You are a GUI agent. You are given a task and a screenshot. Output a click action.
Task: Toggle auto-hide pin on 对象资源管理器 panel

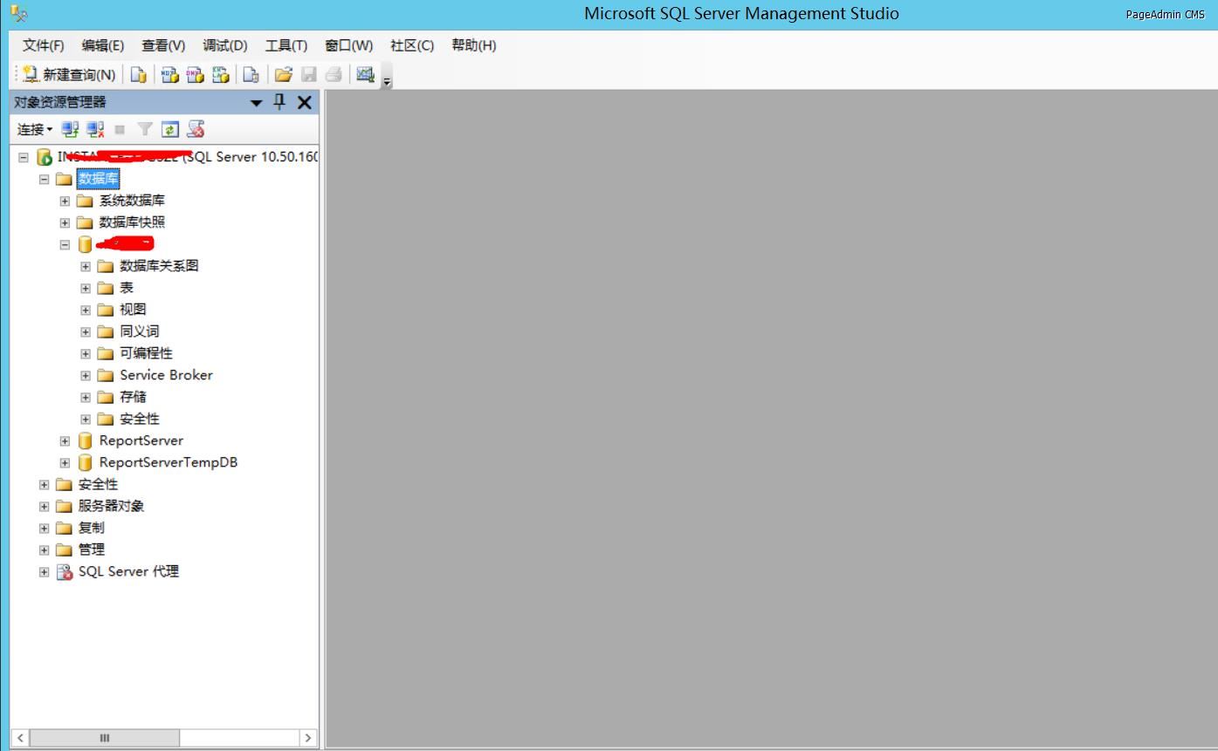(279, 102)
